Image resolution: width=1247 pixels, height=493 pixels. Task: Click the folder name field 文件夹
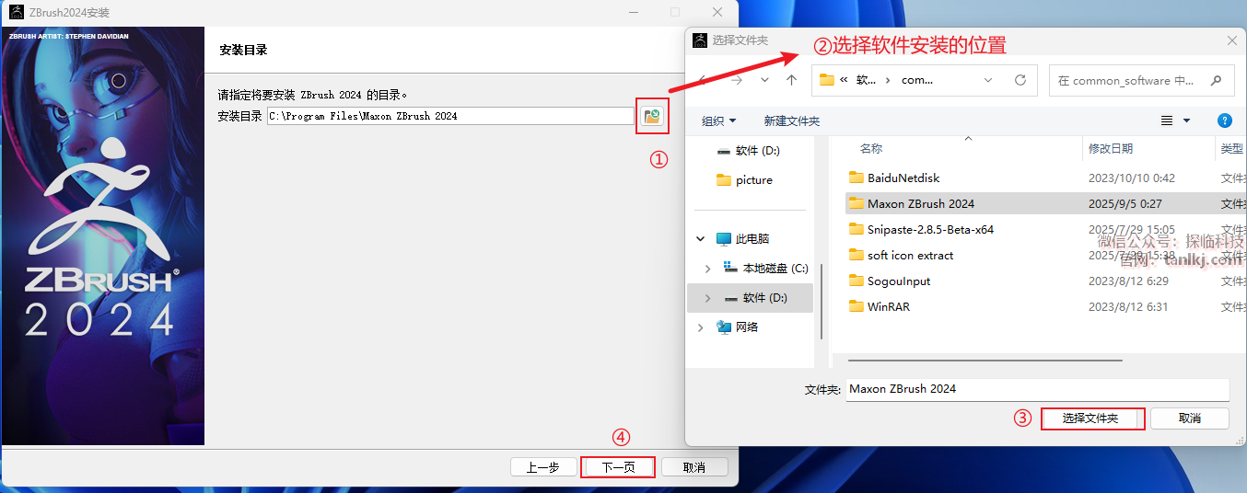tap(1037, 389)
